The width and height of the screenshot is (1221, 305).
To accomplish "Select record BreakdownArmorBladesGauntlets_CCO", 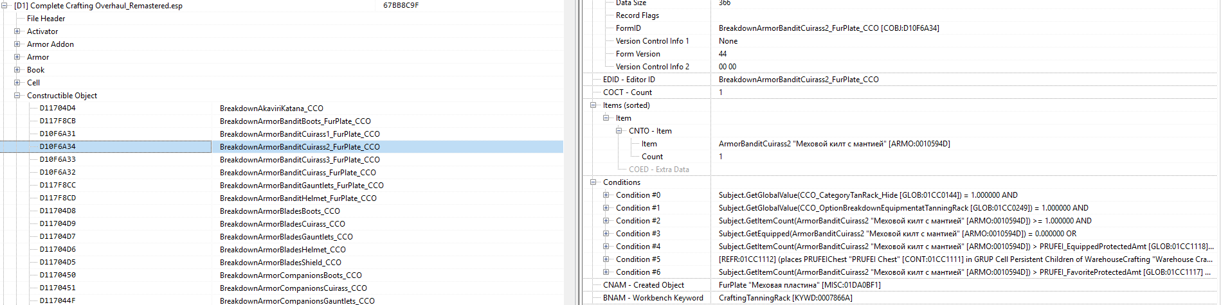I will pos(286,237).
